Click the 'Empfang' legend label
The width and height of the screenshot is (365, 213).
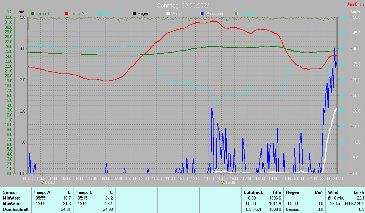click(247, 14)
